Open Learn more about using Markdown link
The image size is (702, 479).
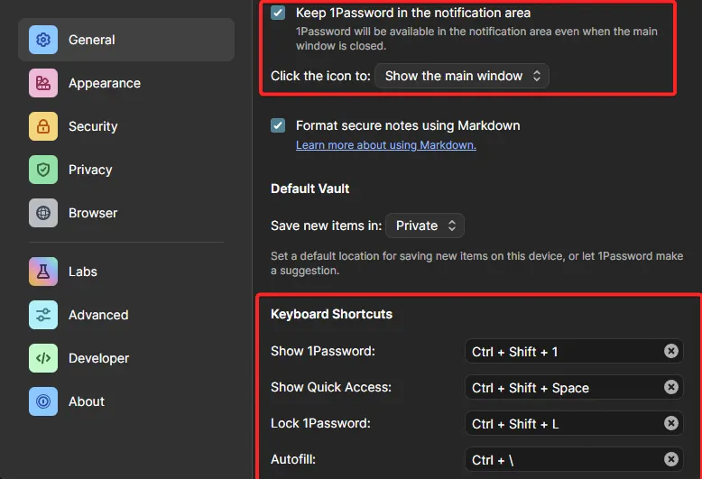386,145
